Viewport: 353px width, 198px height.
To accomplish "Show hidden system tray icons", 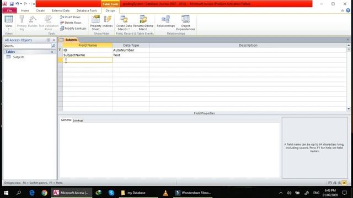I will [x=281, y=193].
